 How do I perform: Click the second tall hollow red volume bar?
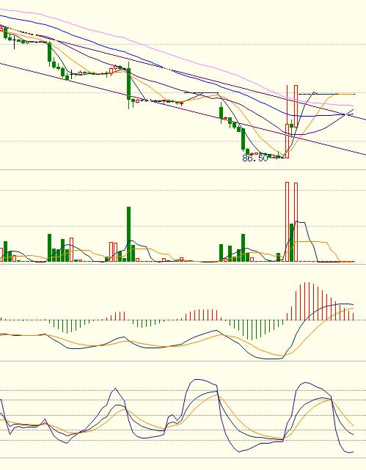coord(296,222)
